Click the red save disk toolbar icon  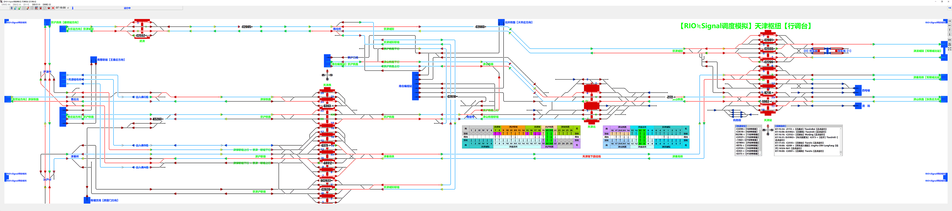tap(49, 8)
